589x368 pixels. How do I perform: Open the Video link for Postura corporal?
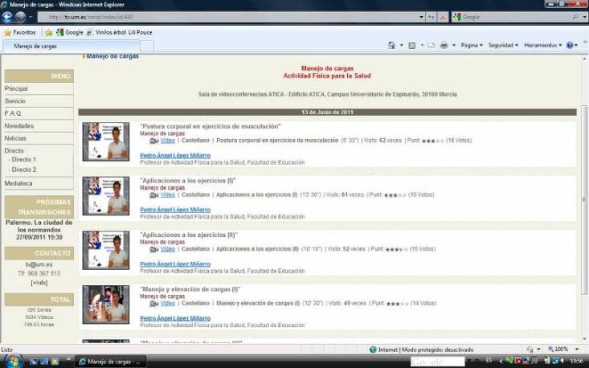click(x=167, y=140)
